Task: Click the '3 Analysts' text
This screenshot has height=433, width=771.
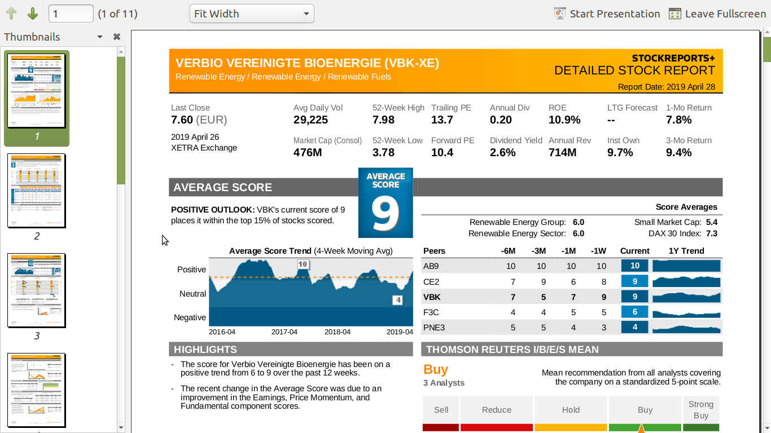Action: tap(444, 383)
